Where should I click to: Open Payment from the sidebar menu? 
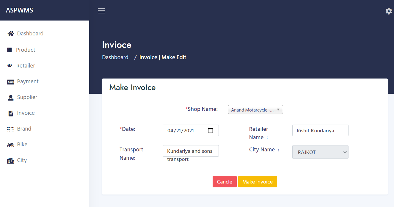point(28,81)
